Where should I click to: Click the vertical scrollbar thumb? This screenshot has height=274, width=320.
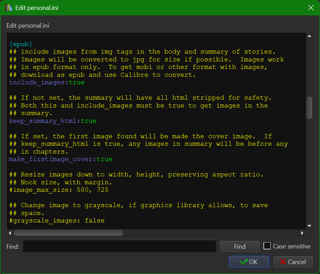point(309,108)
